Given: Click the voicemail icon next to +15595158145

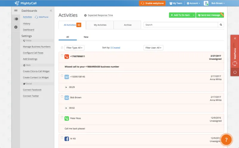Looking at the screenshot, I should 67,77.
